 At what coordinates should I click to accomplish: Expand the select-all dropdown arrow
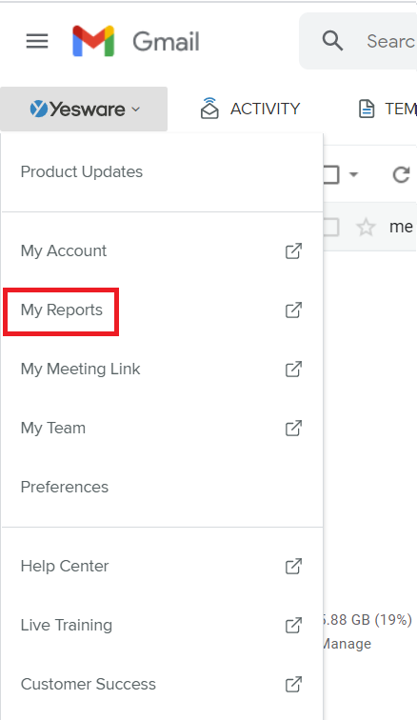353,174
